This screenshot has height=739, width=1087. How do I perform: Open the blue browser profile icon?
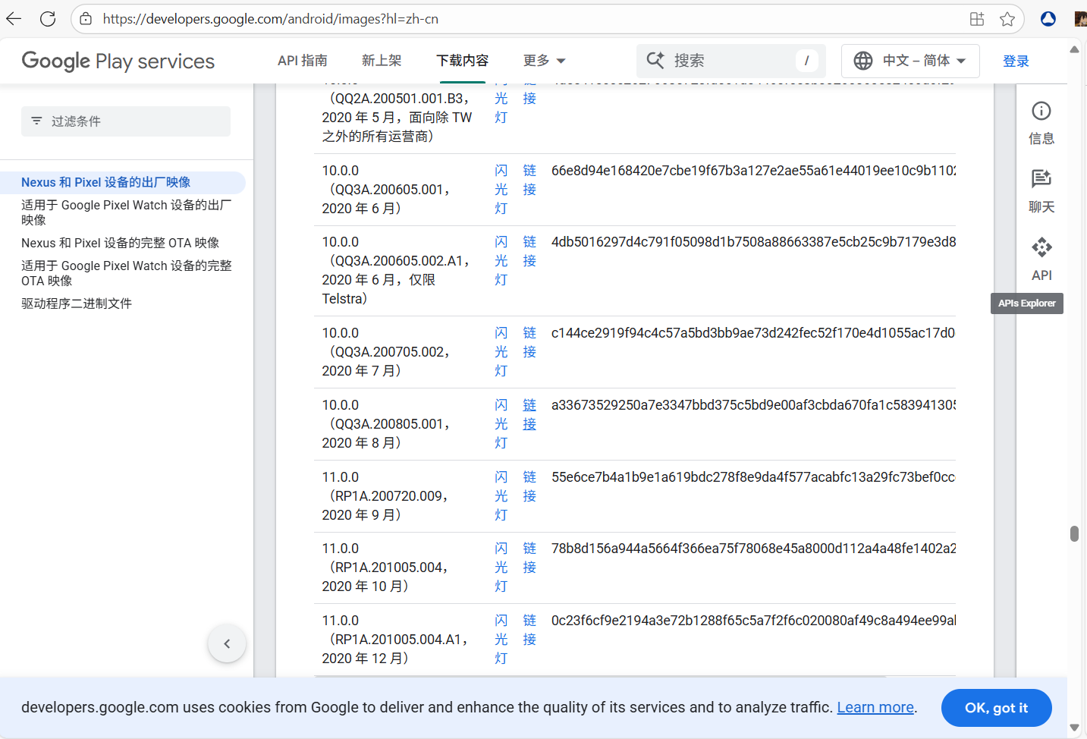(1048, 19)
